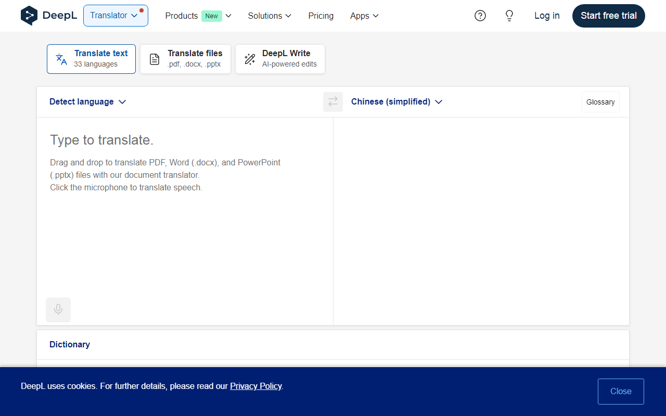This screenshot has width=666, height=416.
Task: Click the microphone speech input icon
Action: coord(58,309)
